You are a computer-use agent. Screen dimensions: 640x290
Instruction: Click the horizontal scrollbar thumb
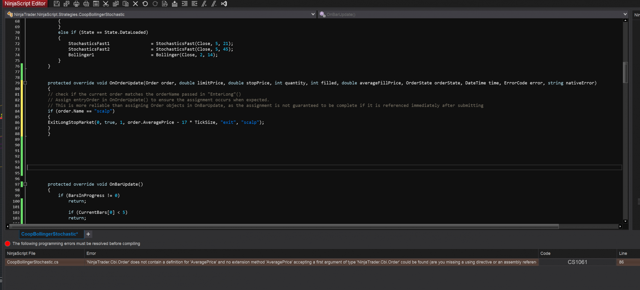(x=284, y=226)
